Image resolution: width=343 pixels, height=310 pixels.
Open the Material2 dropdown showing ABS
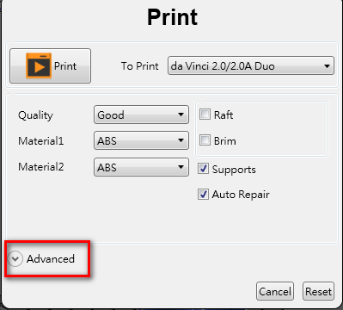141,167
